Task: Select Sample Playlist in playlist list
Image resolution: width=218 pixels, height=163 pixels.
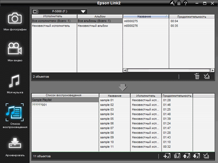Action: pyautogui.click(x=65, y=100)
